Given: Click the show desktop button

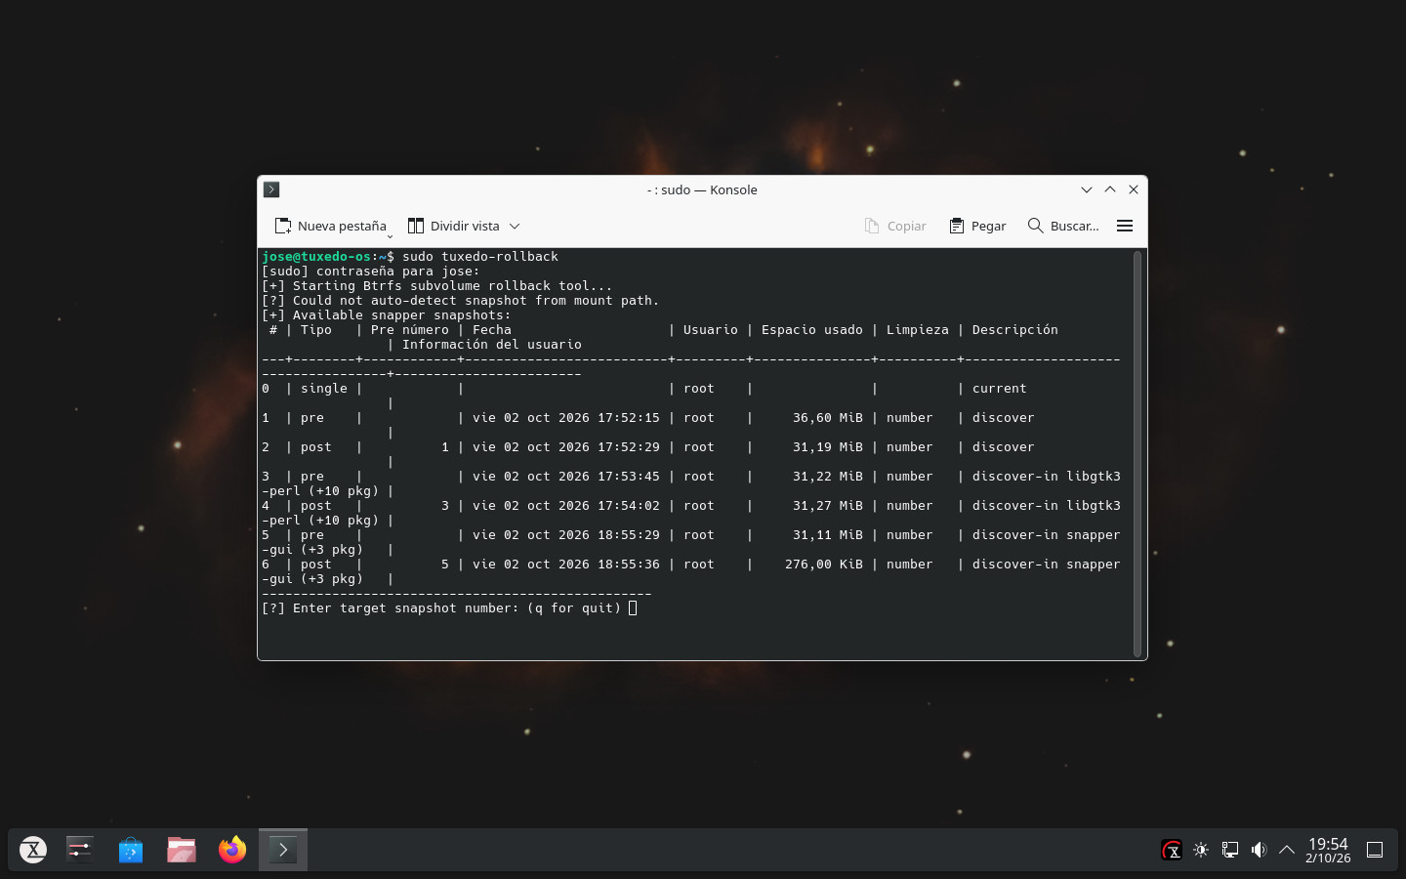Looking at the screenshot, I should (x=1375, y=850).
